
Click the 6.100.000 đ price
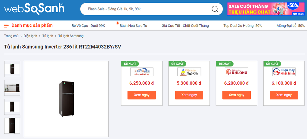tap(284, 83)
